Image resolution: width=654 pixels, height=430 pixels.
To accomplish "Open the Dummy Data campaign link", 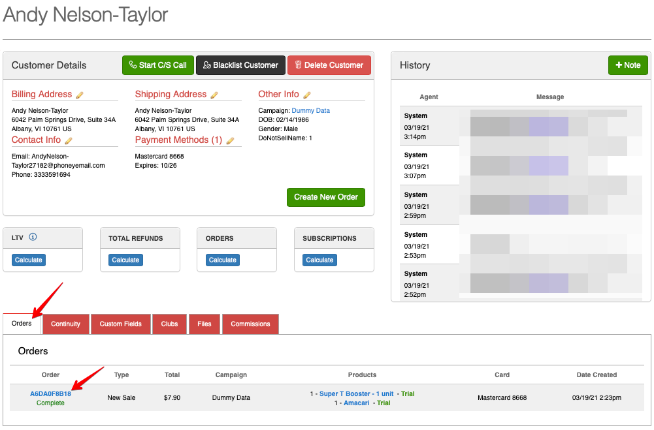I will [310, 111].
